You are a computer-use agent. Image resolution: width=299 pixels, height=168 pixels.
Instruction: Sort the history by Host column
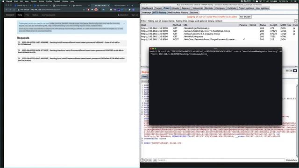coord(157,25)
